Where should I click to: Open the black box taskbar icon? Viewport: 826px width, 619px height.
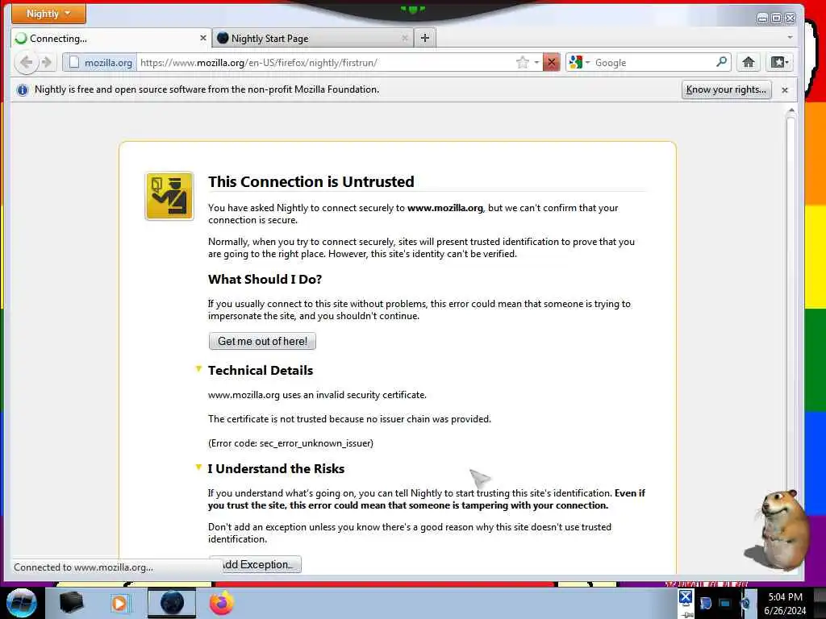71,603
